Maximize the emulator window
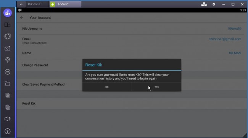248x138 pixels. coord(233,4)
